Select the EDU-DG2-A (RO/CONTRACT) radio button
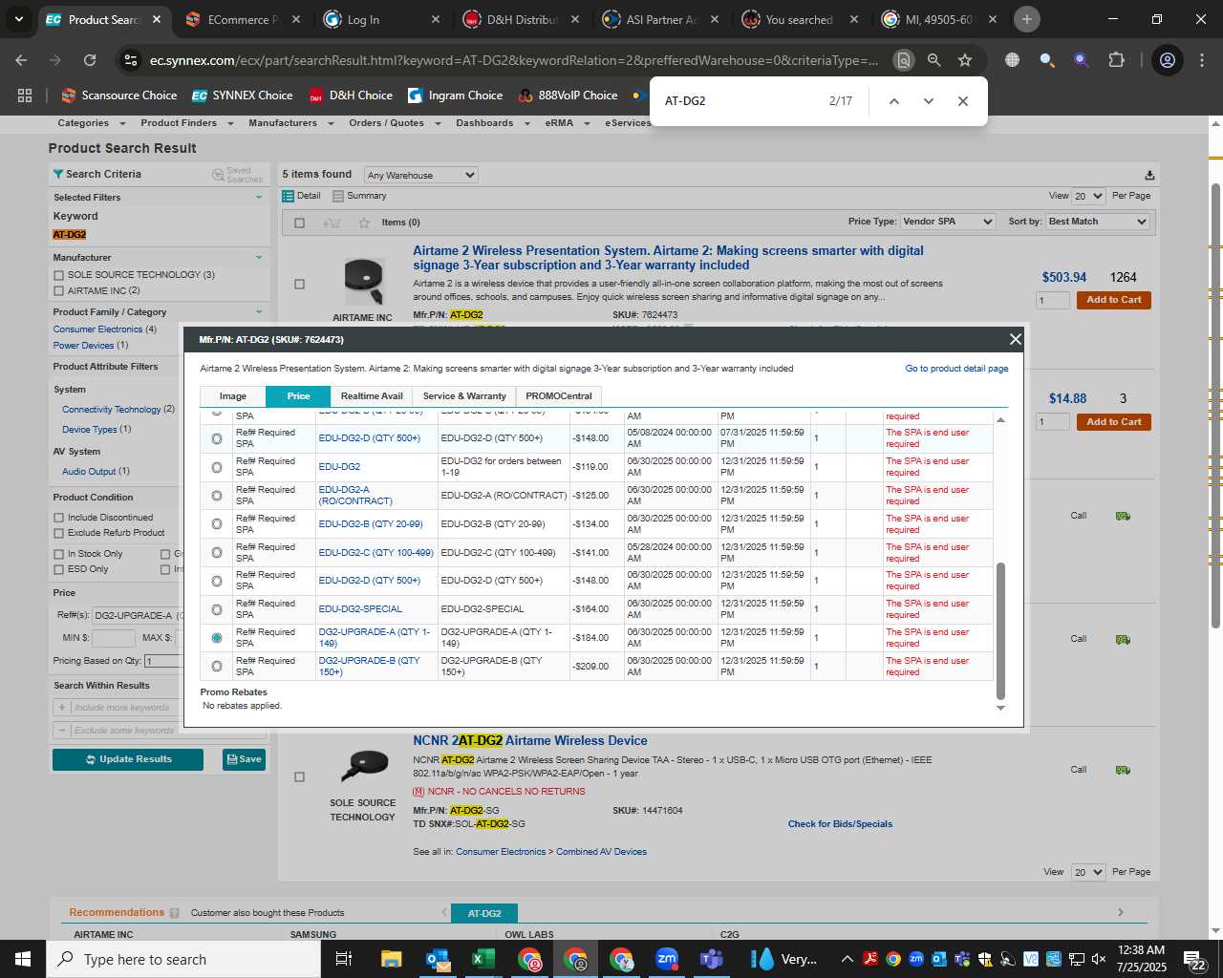1223x978 pixels. tap(217, 496)
